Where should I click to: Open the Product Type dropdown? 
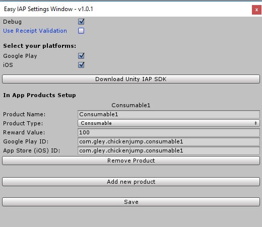pyautogui.click(x=169, y=123)
